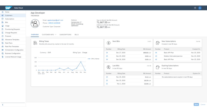This screenshot has height=112, width=207.
Task: Collapse the sidebar with the back arrow
Action: point(3,105)
